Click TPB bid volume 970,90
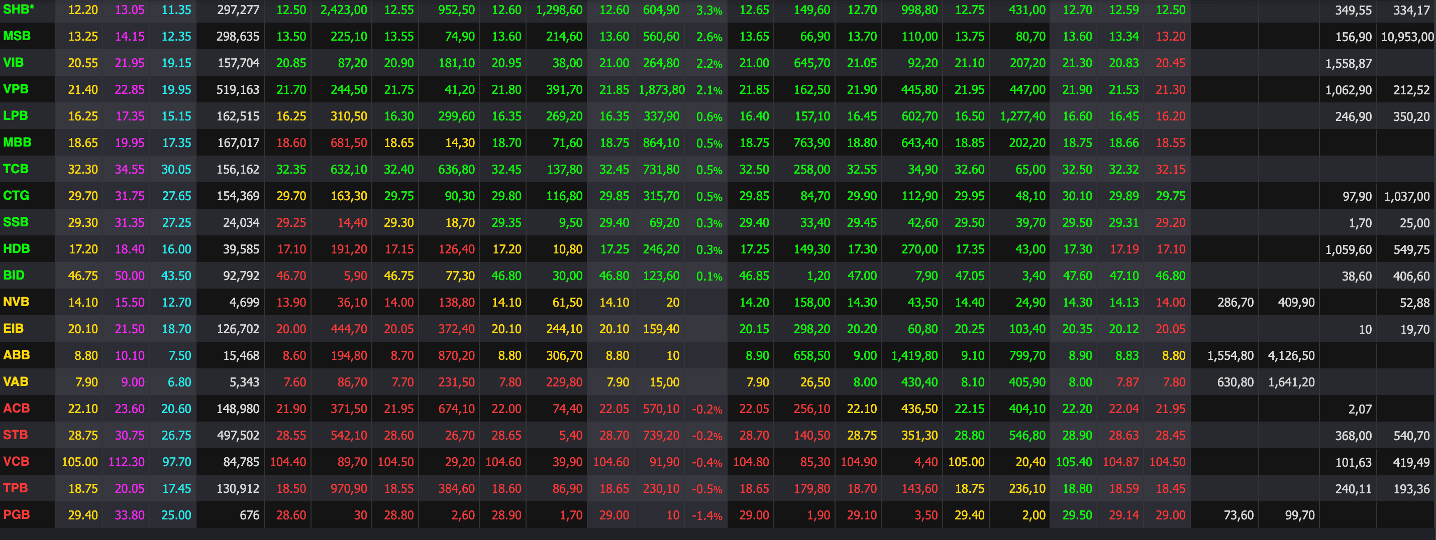The height and width of the screenshot is (540, 1436). coord(349,489)
